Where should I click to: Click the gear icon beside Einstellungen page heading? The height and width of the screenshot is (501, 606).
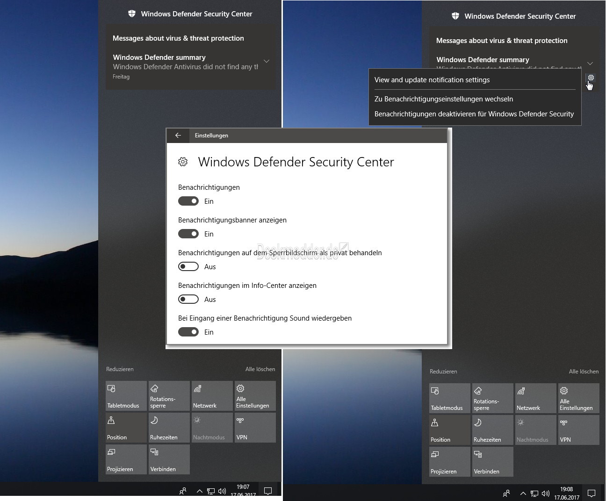183,162
